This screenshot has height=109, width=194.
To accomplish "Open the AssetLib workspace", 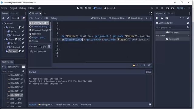I will point(110,8).
